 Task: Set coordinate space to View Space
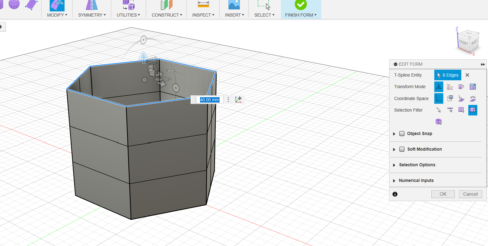[x=450, y=98]
